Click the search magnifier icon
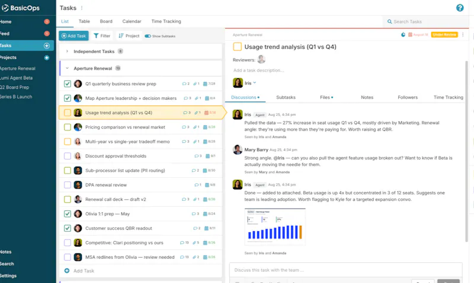 [x=389, y=22]
